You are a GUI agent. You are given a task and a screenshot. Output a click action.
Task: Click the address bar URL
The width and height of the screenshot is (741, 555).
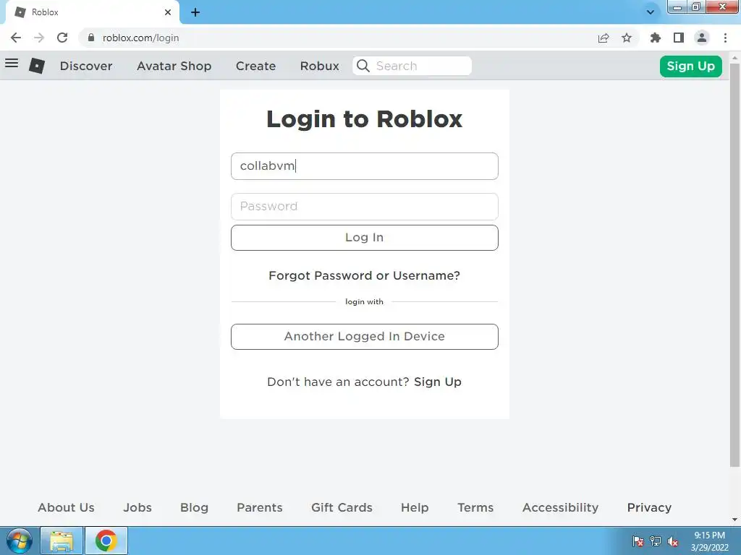pyautogui.click(x=140, y=38)
